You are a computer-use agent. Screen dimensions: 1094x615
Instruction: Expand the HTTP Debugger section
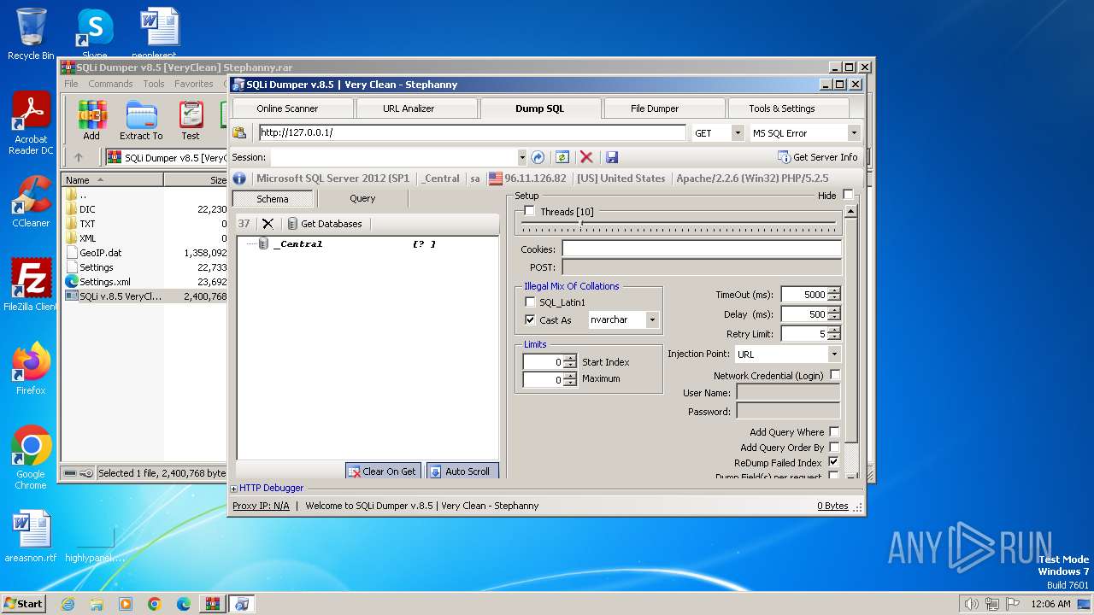point(234,489)
